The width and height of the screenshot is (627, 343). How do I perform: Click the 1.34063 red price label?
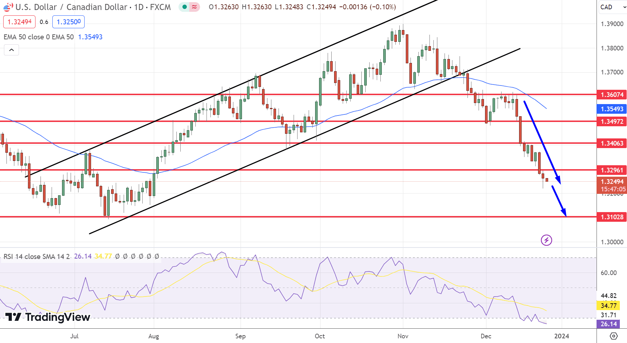(612, 143)
